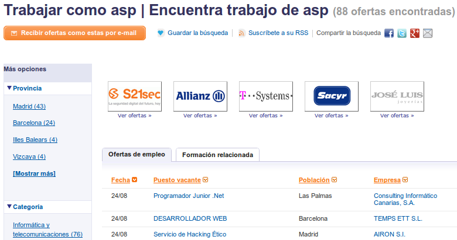Screen dimensions: 457x240
Task: Click the S21sec company logo
Action: click(x=135, y=96)
